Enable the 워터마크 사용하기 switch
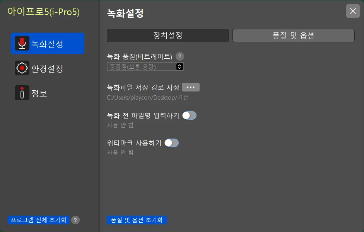This screenshot has height=232, width=364. click(172, 143)
